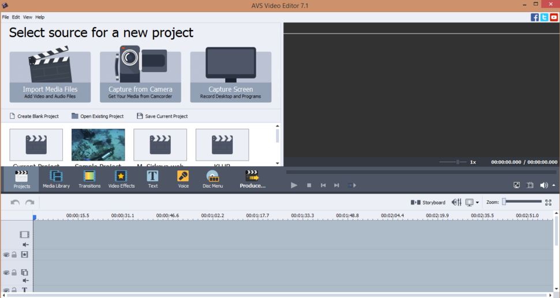Open Existing Project
The height and width of the screenshot is (298, 560).
coord(98,116)
